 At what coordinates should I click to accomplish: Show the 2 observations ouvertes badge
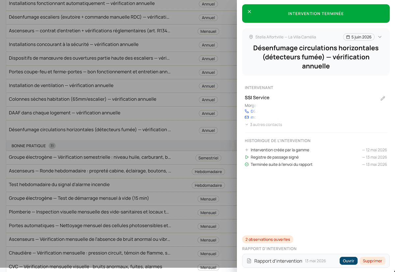(268, 239)
